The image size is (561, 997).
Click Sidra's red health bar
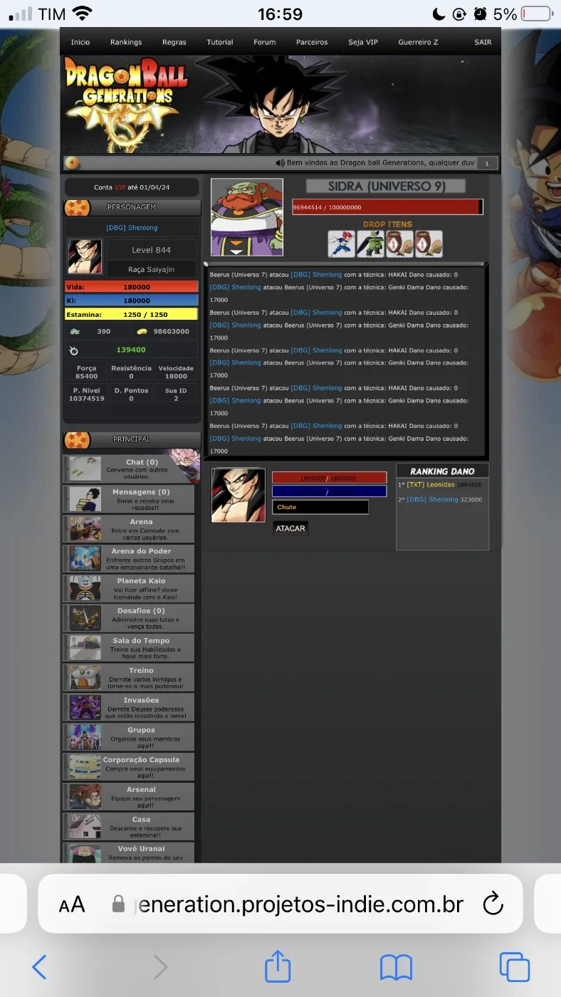coord(387,207)
